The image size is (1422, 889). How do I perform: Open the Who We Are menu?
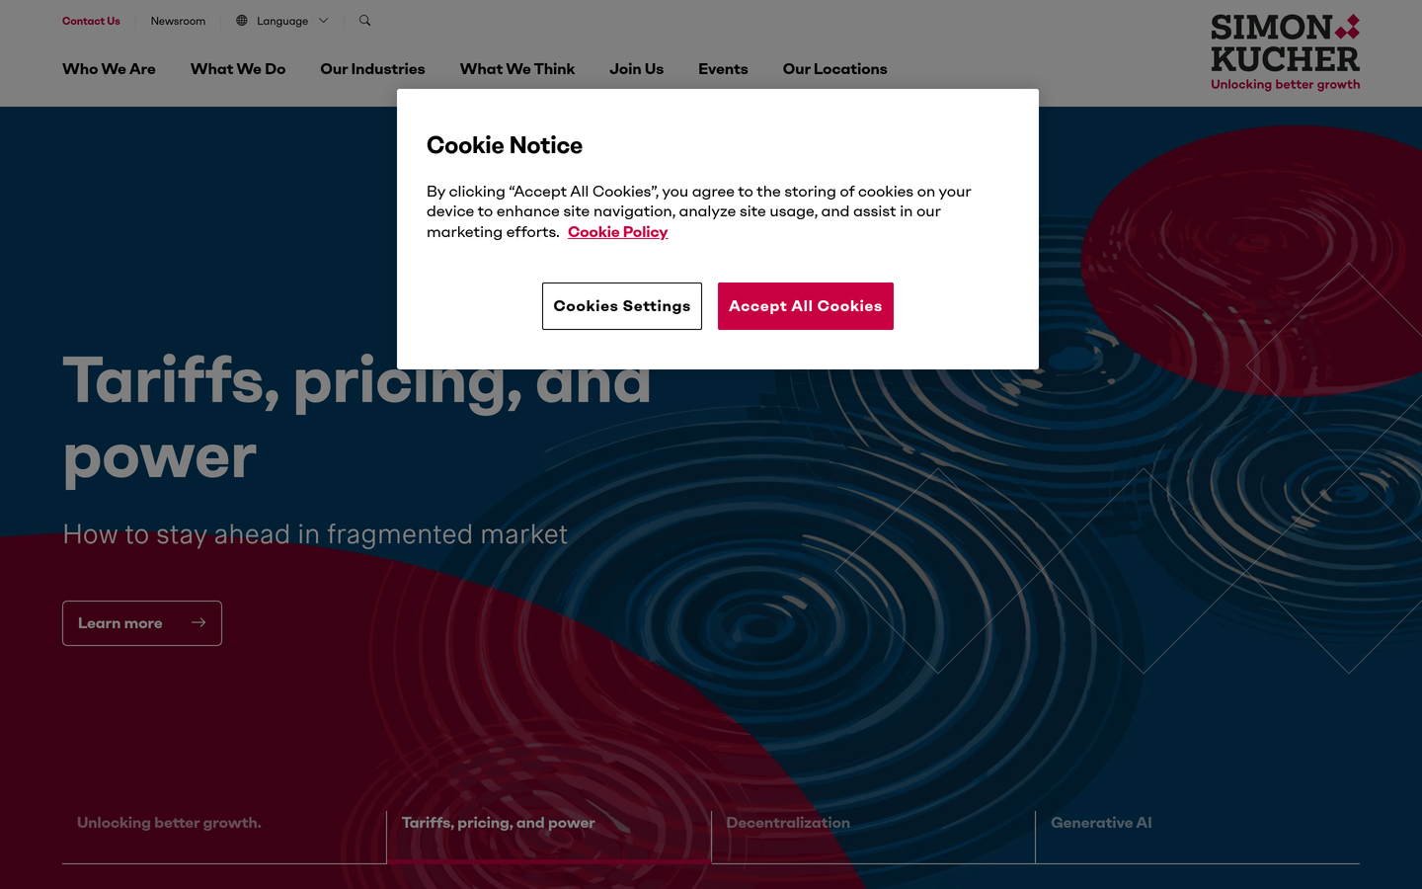point(109,69)
